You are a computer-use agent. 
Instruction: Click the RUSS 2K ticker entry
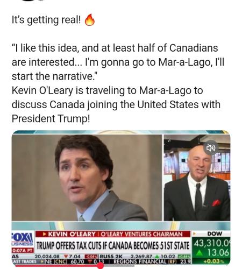pos(111,257)
